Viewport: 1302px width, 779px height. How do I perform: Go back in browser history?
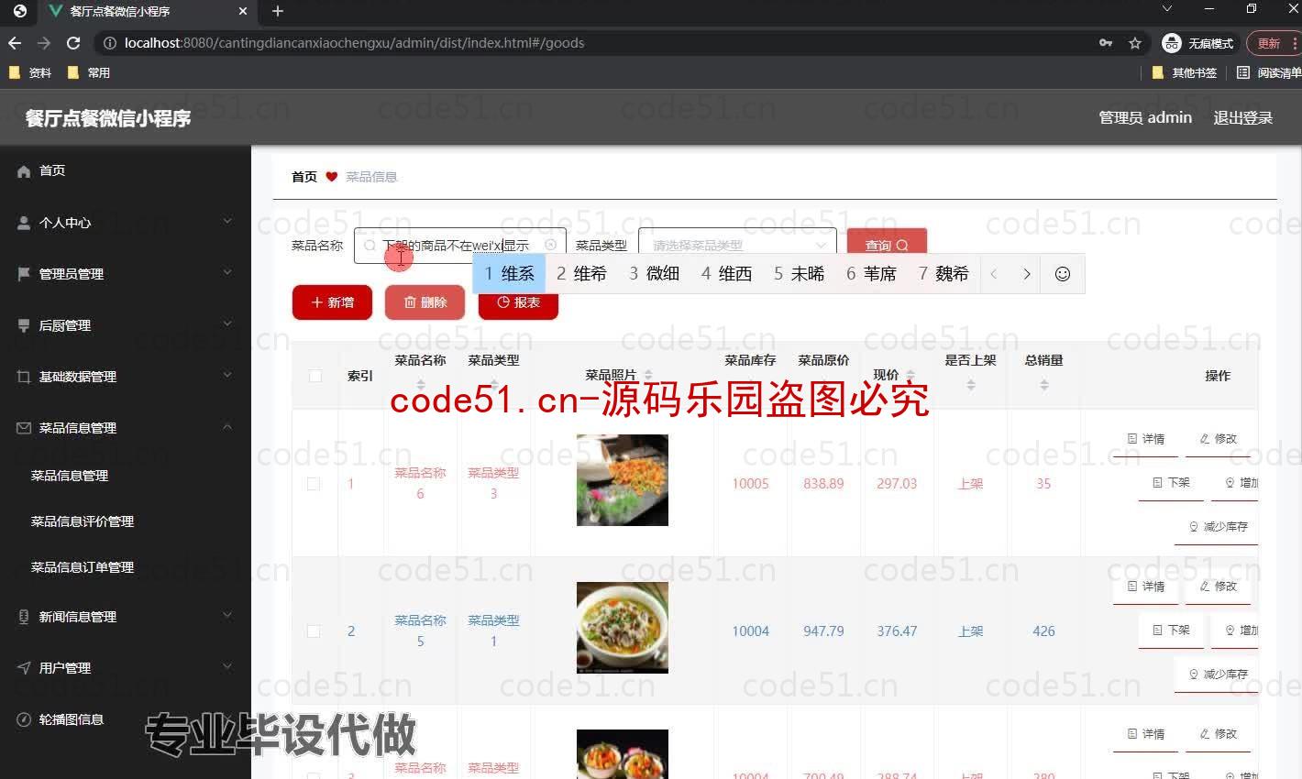15,43
